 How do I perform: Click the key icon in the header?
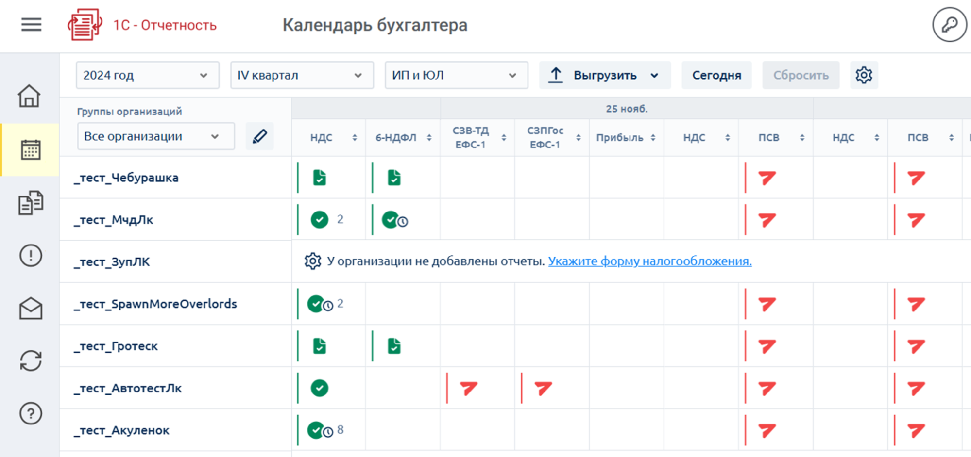[949, 25]
